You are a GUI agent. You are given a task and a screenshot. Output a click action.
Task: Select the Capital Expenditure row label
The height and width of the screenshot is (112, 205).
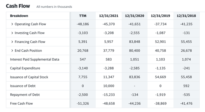tap(25, 68)
